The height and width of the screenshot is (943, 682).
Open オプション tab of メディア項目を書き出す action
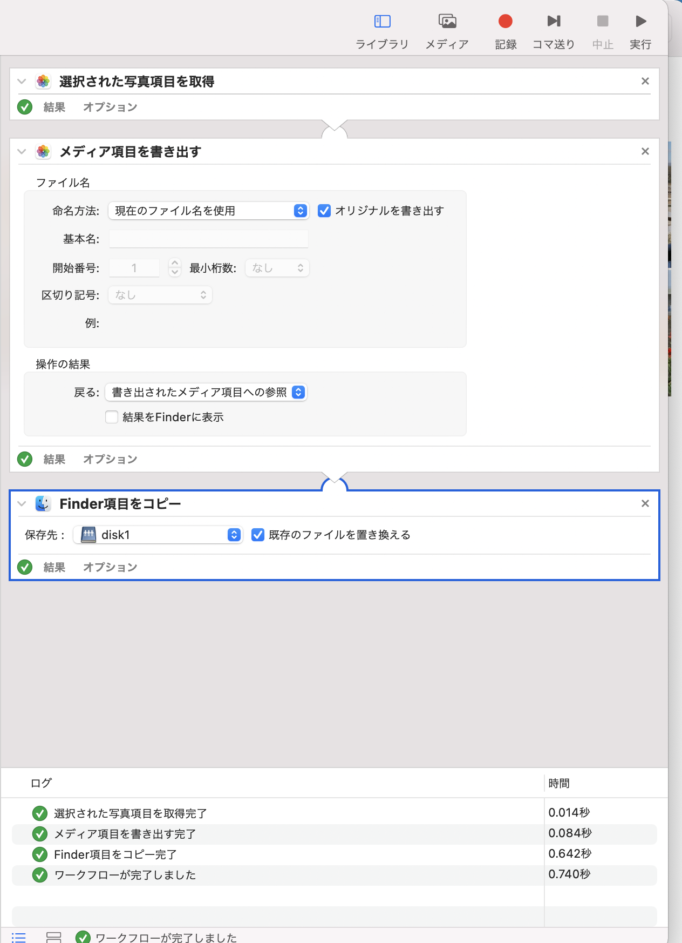point(110,459)
